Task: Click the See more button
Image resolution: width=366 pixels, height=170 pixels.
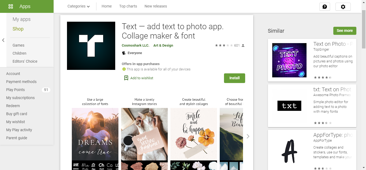Action: coord(345,31)
